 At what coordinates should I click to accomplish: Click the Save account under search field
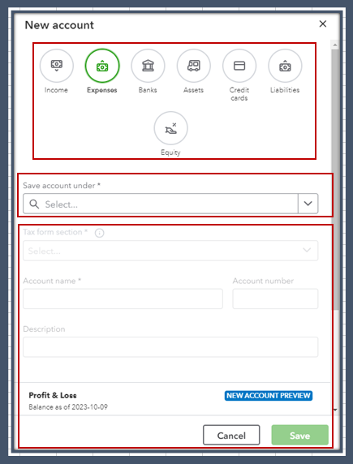161,204
